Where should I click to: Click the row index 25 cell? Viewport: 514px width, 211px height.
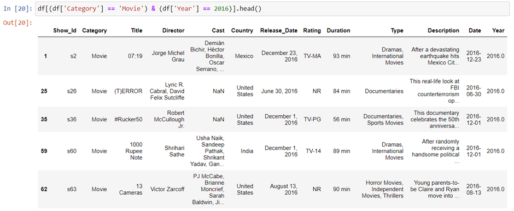[44, 91]
